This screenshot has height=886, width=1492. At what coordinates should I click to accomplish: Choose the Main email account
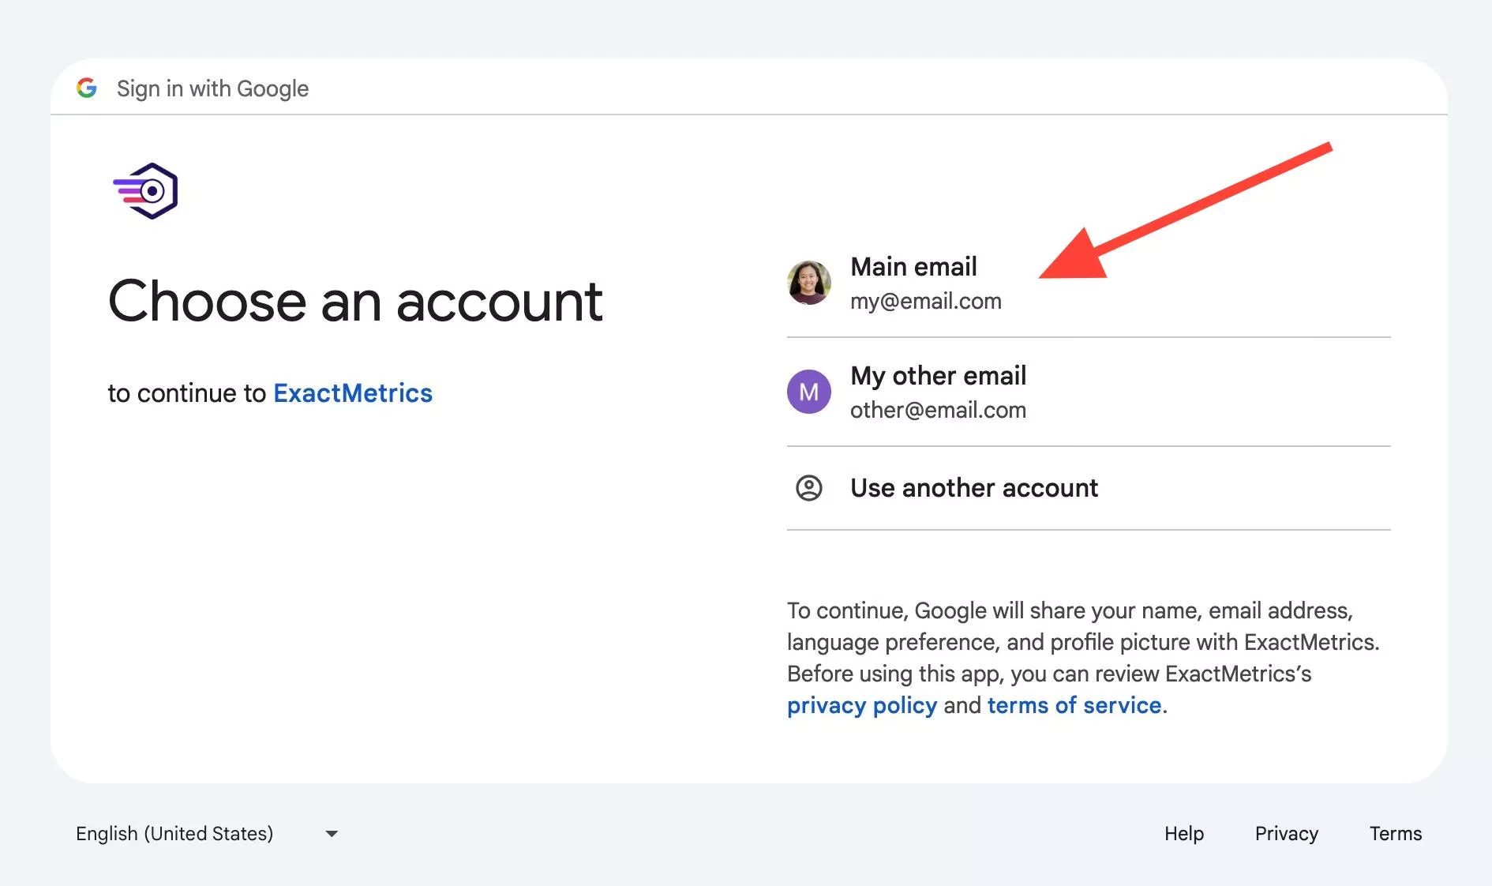pos(1089,283)
